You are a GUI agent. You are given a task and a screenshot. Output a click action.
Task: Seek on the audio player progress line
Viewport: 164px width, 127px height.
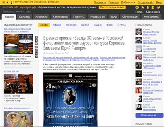(36, 3)
